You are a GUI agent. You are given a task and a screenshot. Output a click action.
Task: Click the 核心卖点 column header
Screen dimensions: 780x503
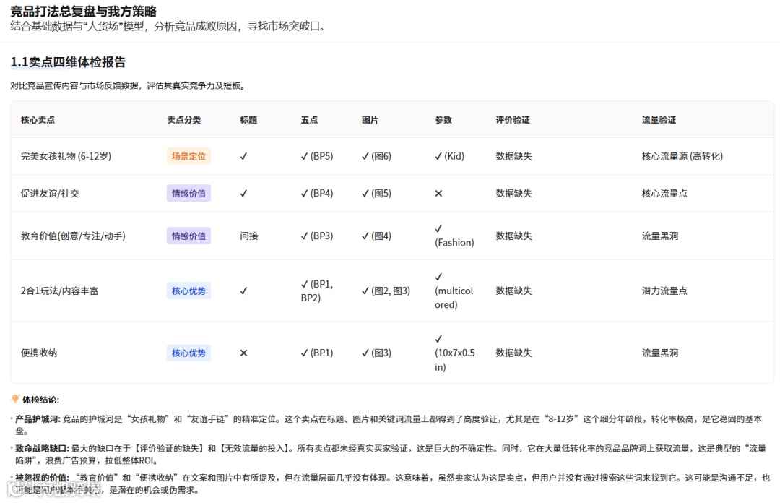coord(38,119)
